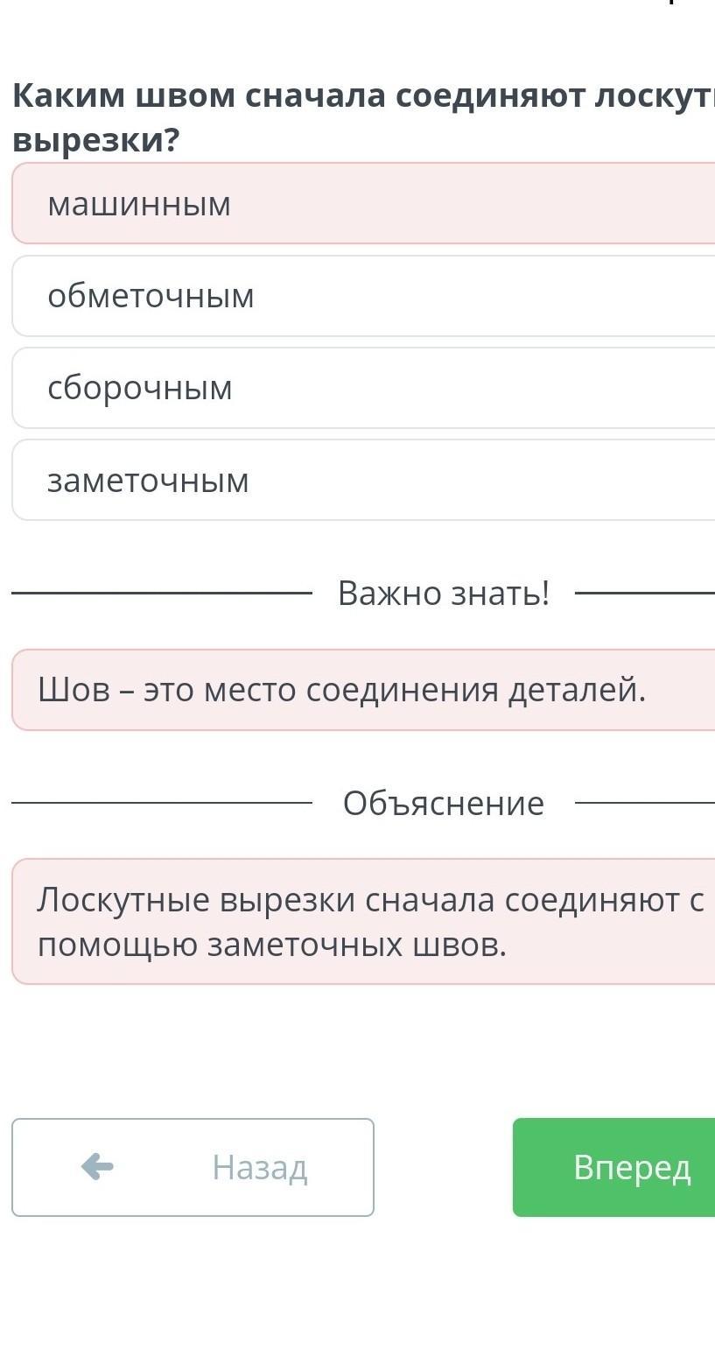Click the Назад label text

tap(259, 1167)
